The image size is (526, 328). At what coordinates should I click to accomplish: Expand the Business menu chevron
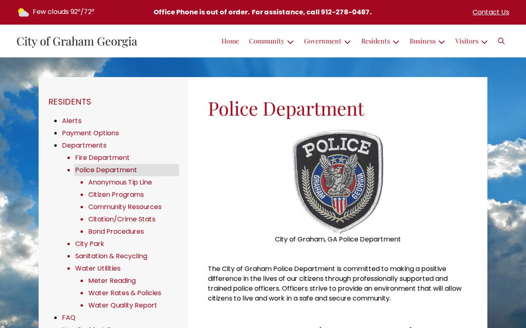click(x=442, y=42)
